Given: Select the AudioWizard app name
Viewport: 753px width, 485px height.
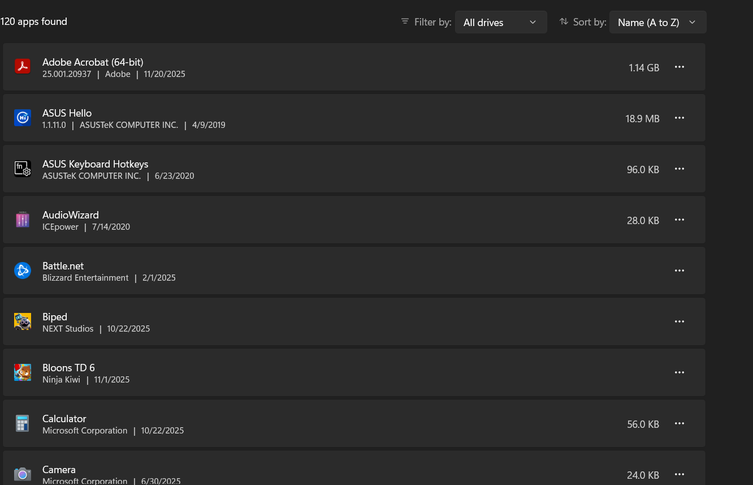Looking at the screenshot, I should tap(71, 214).
